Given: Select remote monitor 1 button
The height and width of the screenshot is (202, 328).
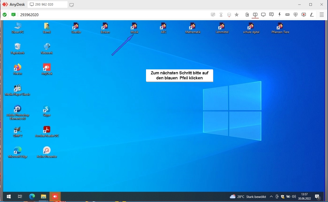Looking at the screenshot, I should [255, 15].
